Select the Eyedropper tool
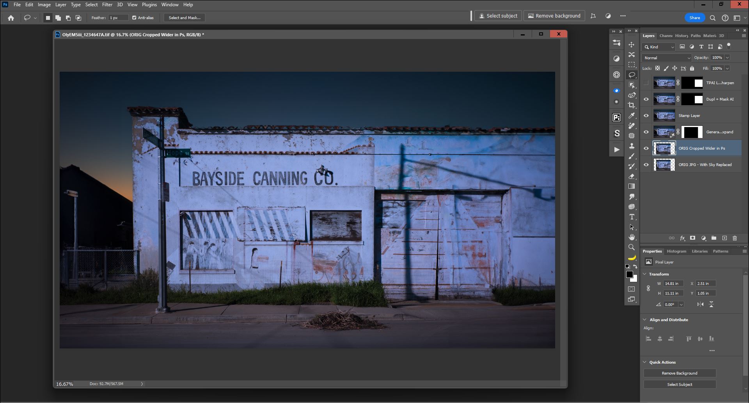 632,115
